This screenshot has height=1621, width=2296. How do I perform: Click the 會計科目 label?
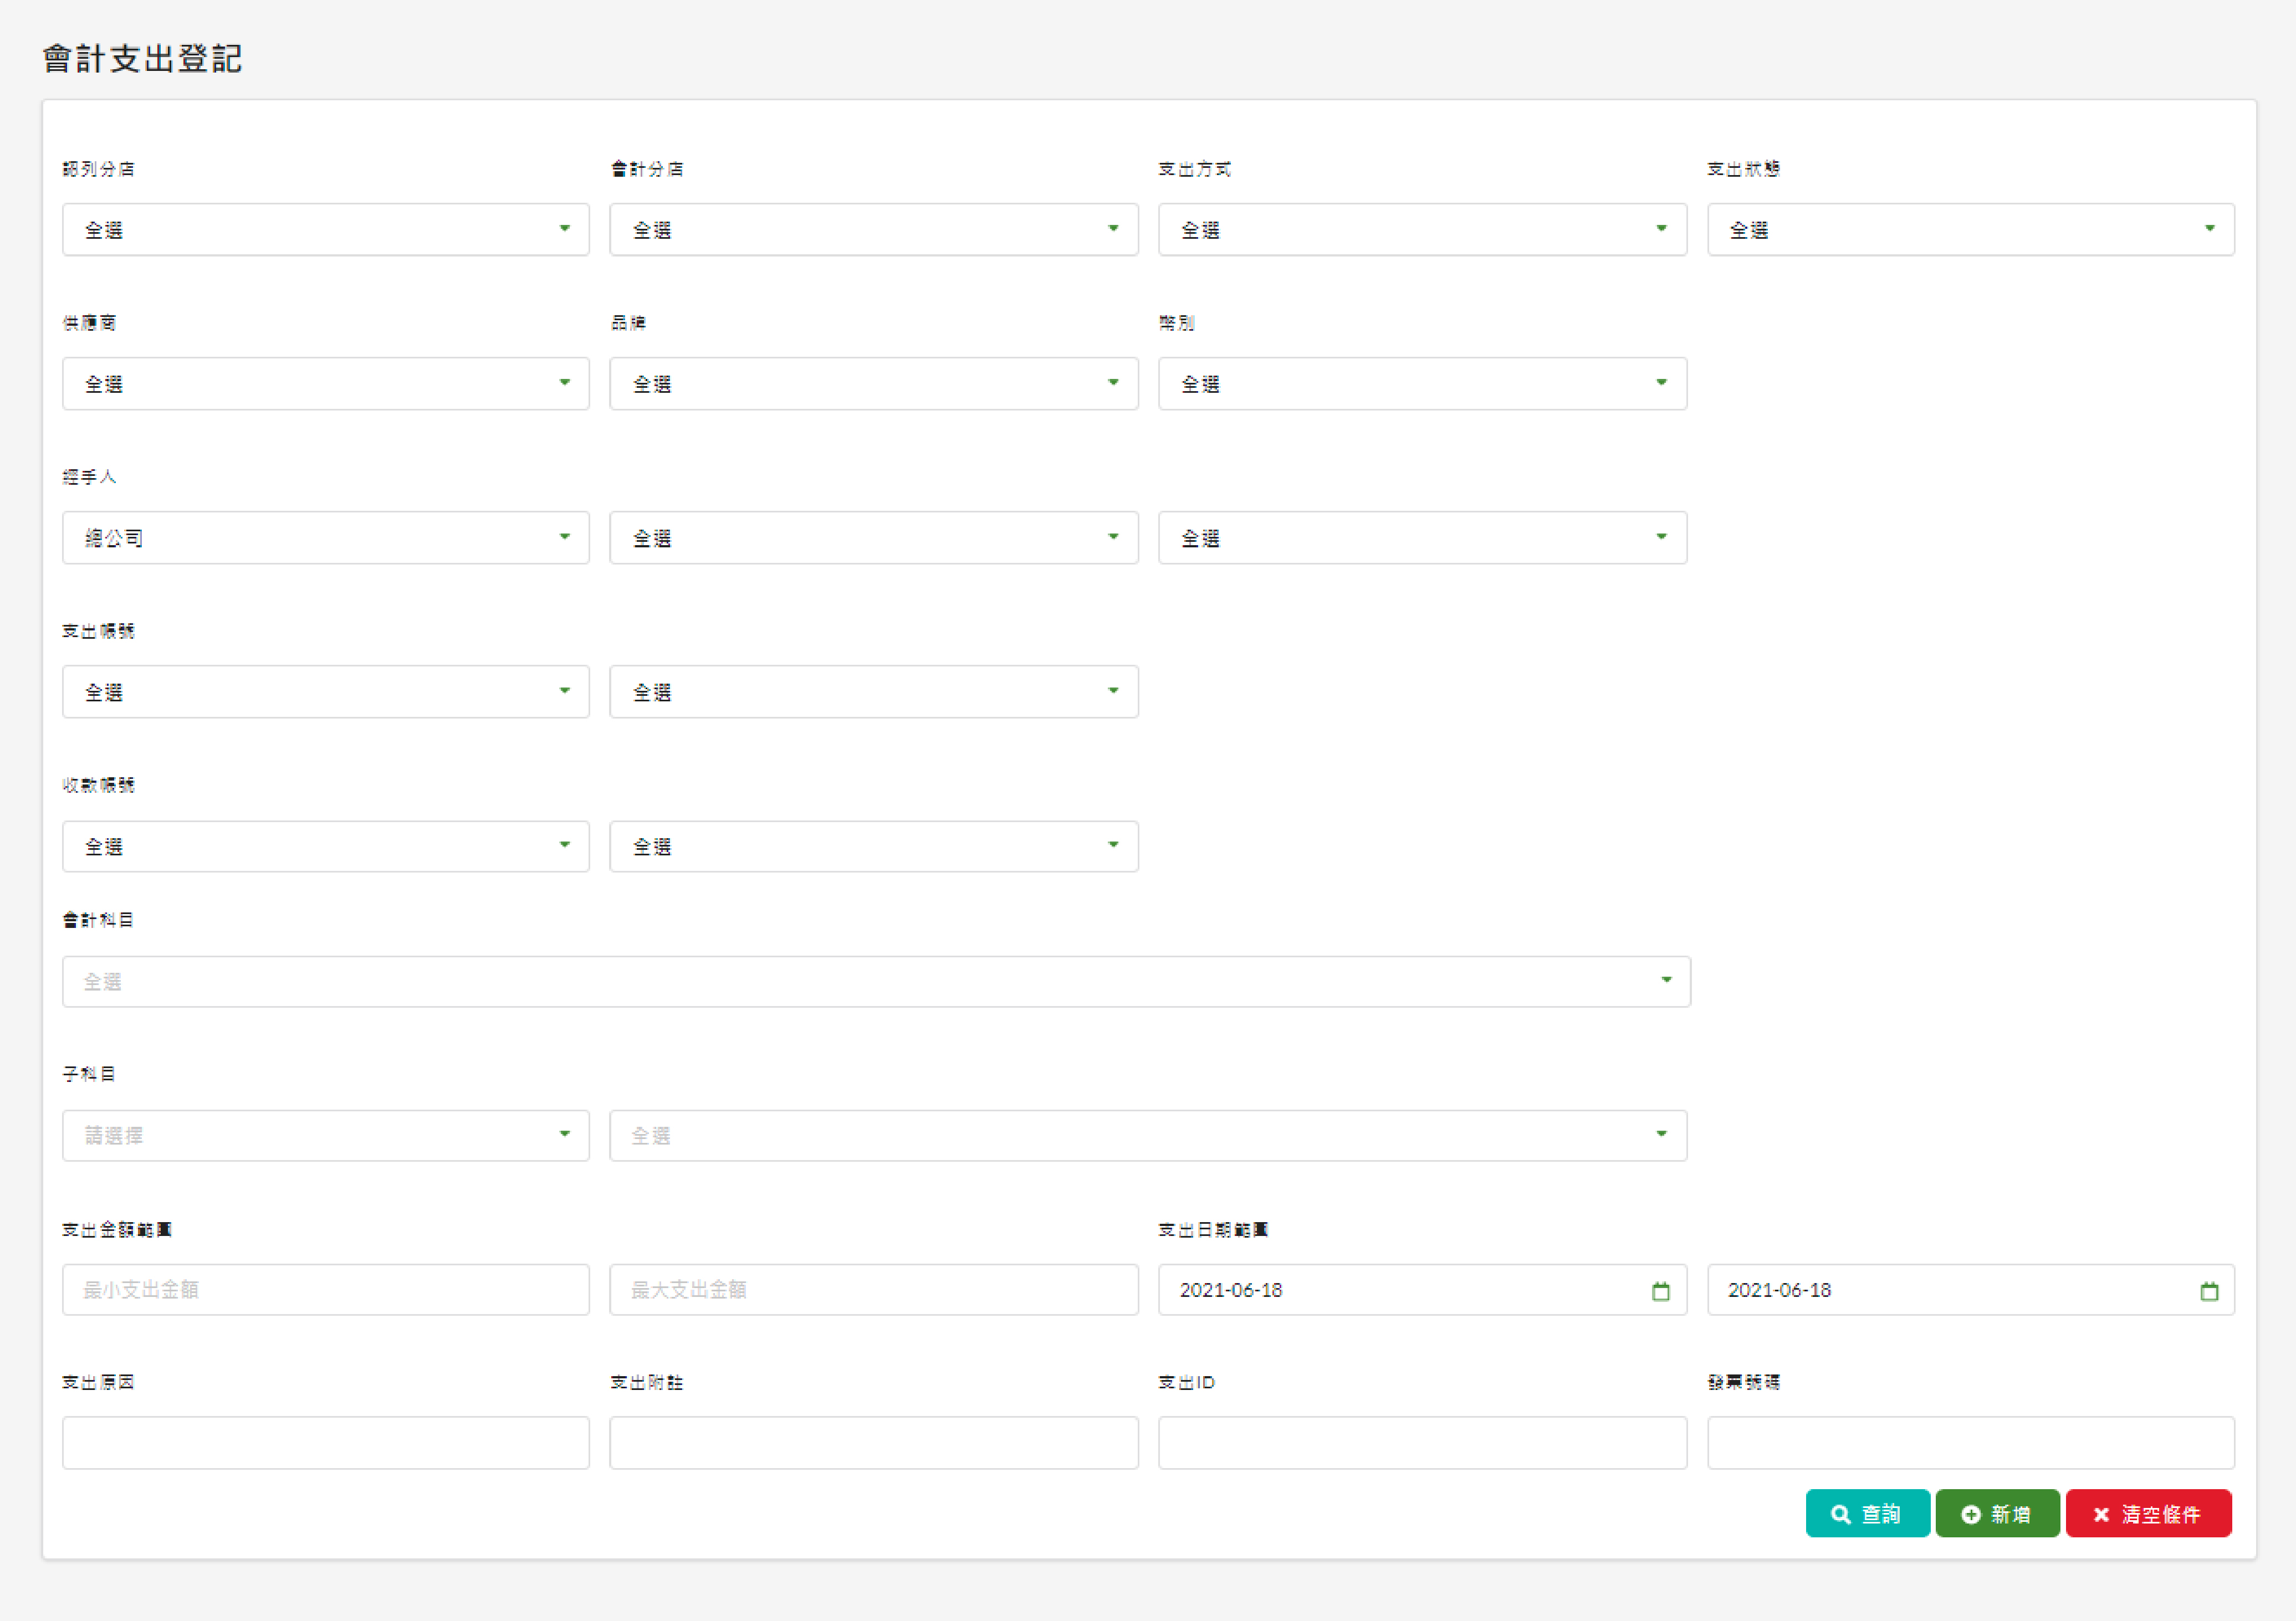click(98, 920)
